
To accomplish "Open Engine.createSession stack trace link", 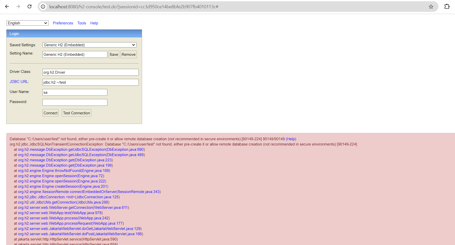I will [63, 186].
